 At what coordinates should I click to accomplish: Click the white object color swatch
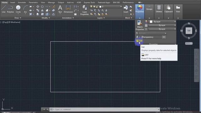(151, 22)
